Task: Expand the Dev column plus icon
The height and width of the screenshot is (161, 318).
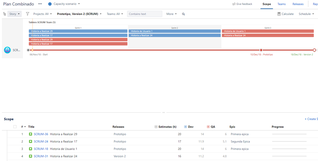Action: (185, 127)
